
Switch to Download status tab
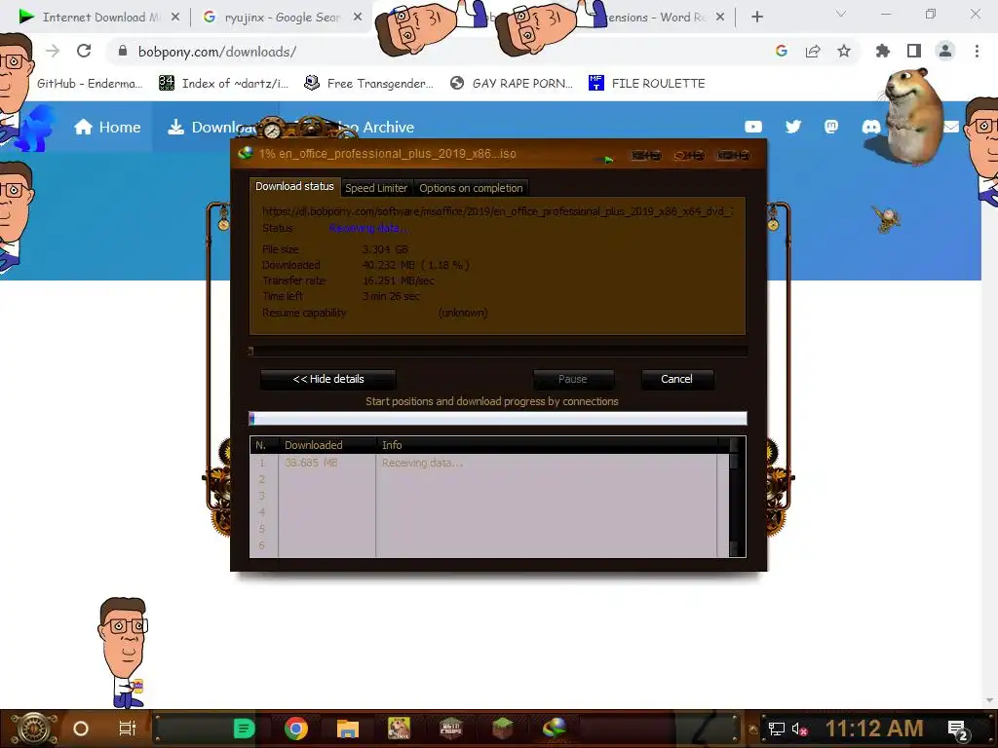[294, 186]
